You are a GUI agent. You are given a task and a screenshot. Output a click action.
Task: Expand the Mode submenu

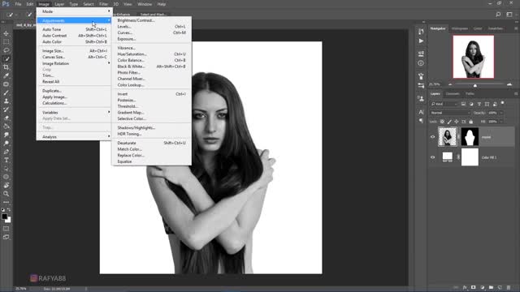coord(74,11)
